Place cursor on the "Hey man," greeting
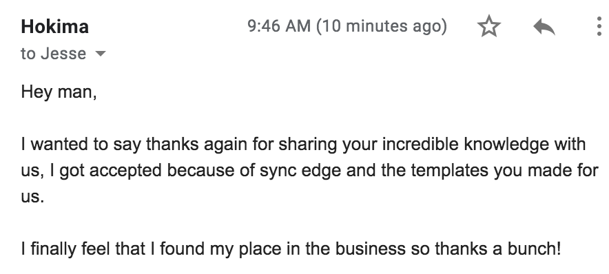The width and height of the screenshot is (609, 274). coord(59,92)
